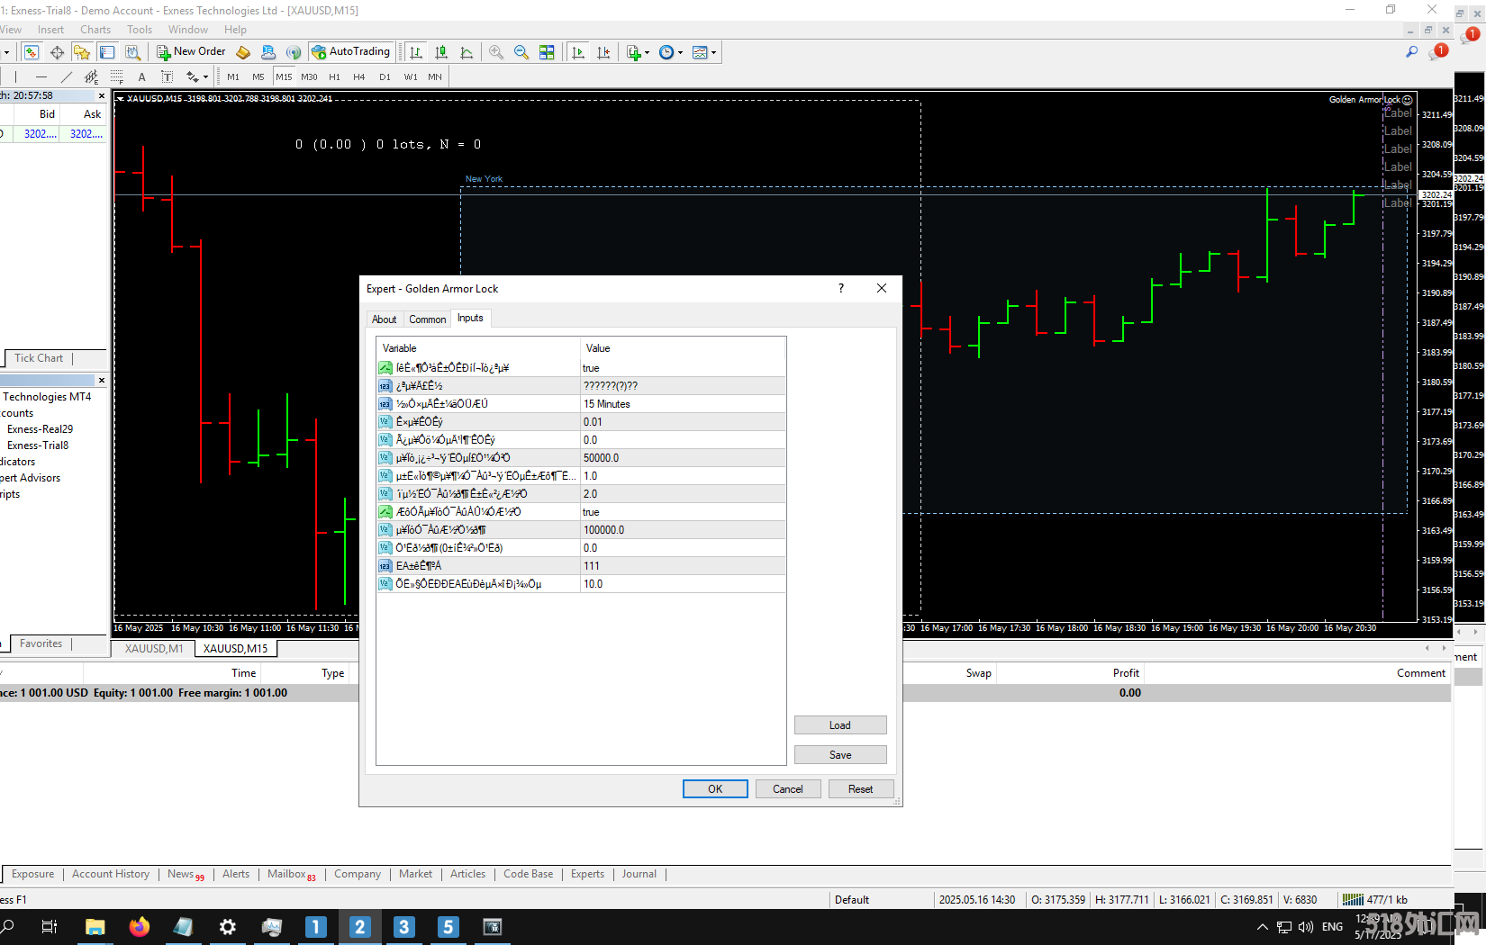Click the value cell showing 111

click(x=683, y=566)
